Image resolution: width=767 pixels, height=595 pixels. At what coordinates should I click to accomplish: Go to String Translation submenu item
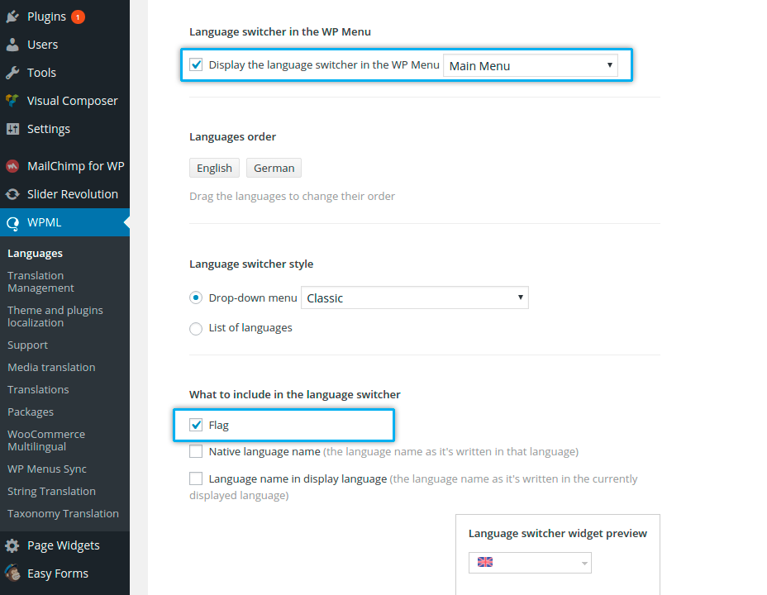pyautogui.click(x=51, y=491)
